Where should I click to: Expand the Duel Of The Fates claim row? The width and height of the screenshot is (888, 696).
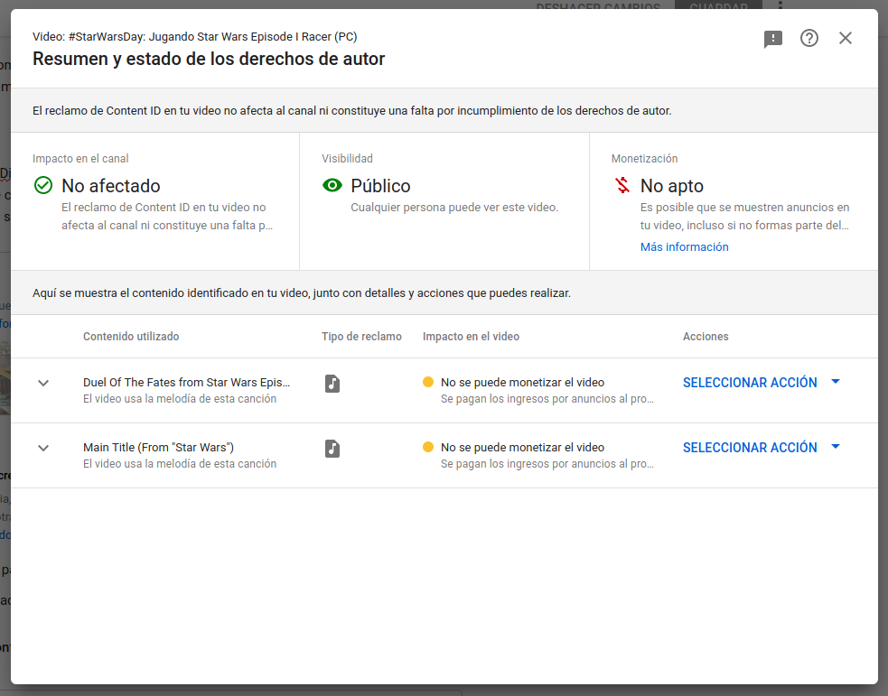43,383
